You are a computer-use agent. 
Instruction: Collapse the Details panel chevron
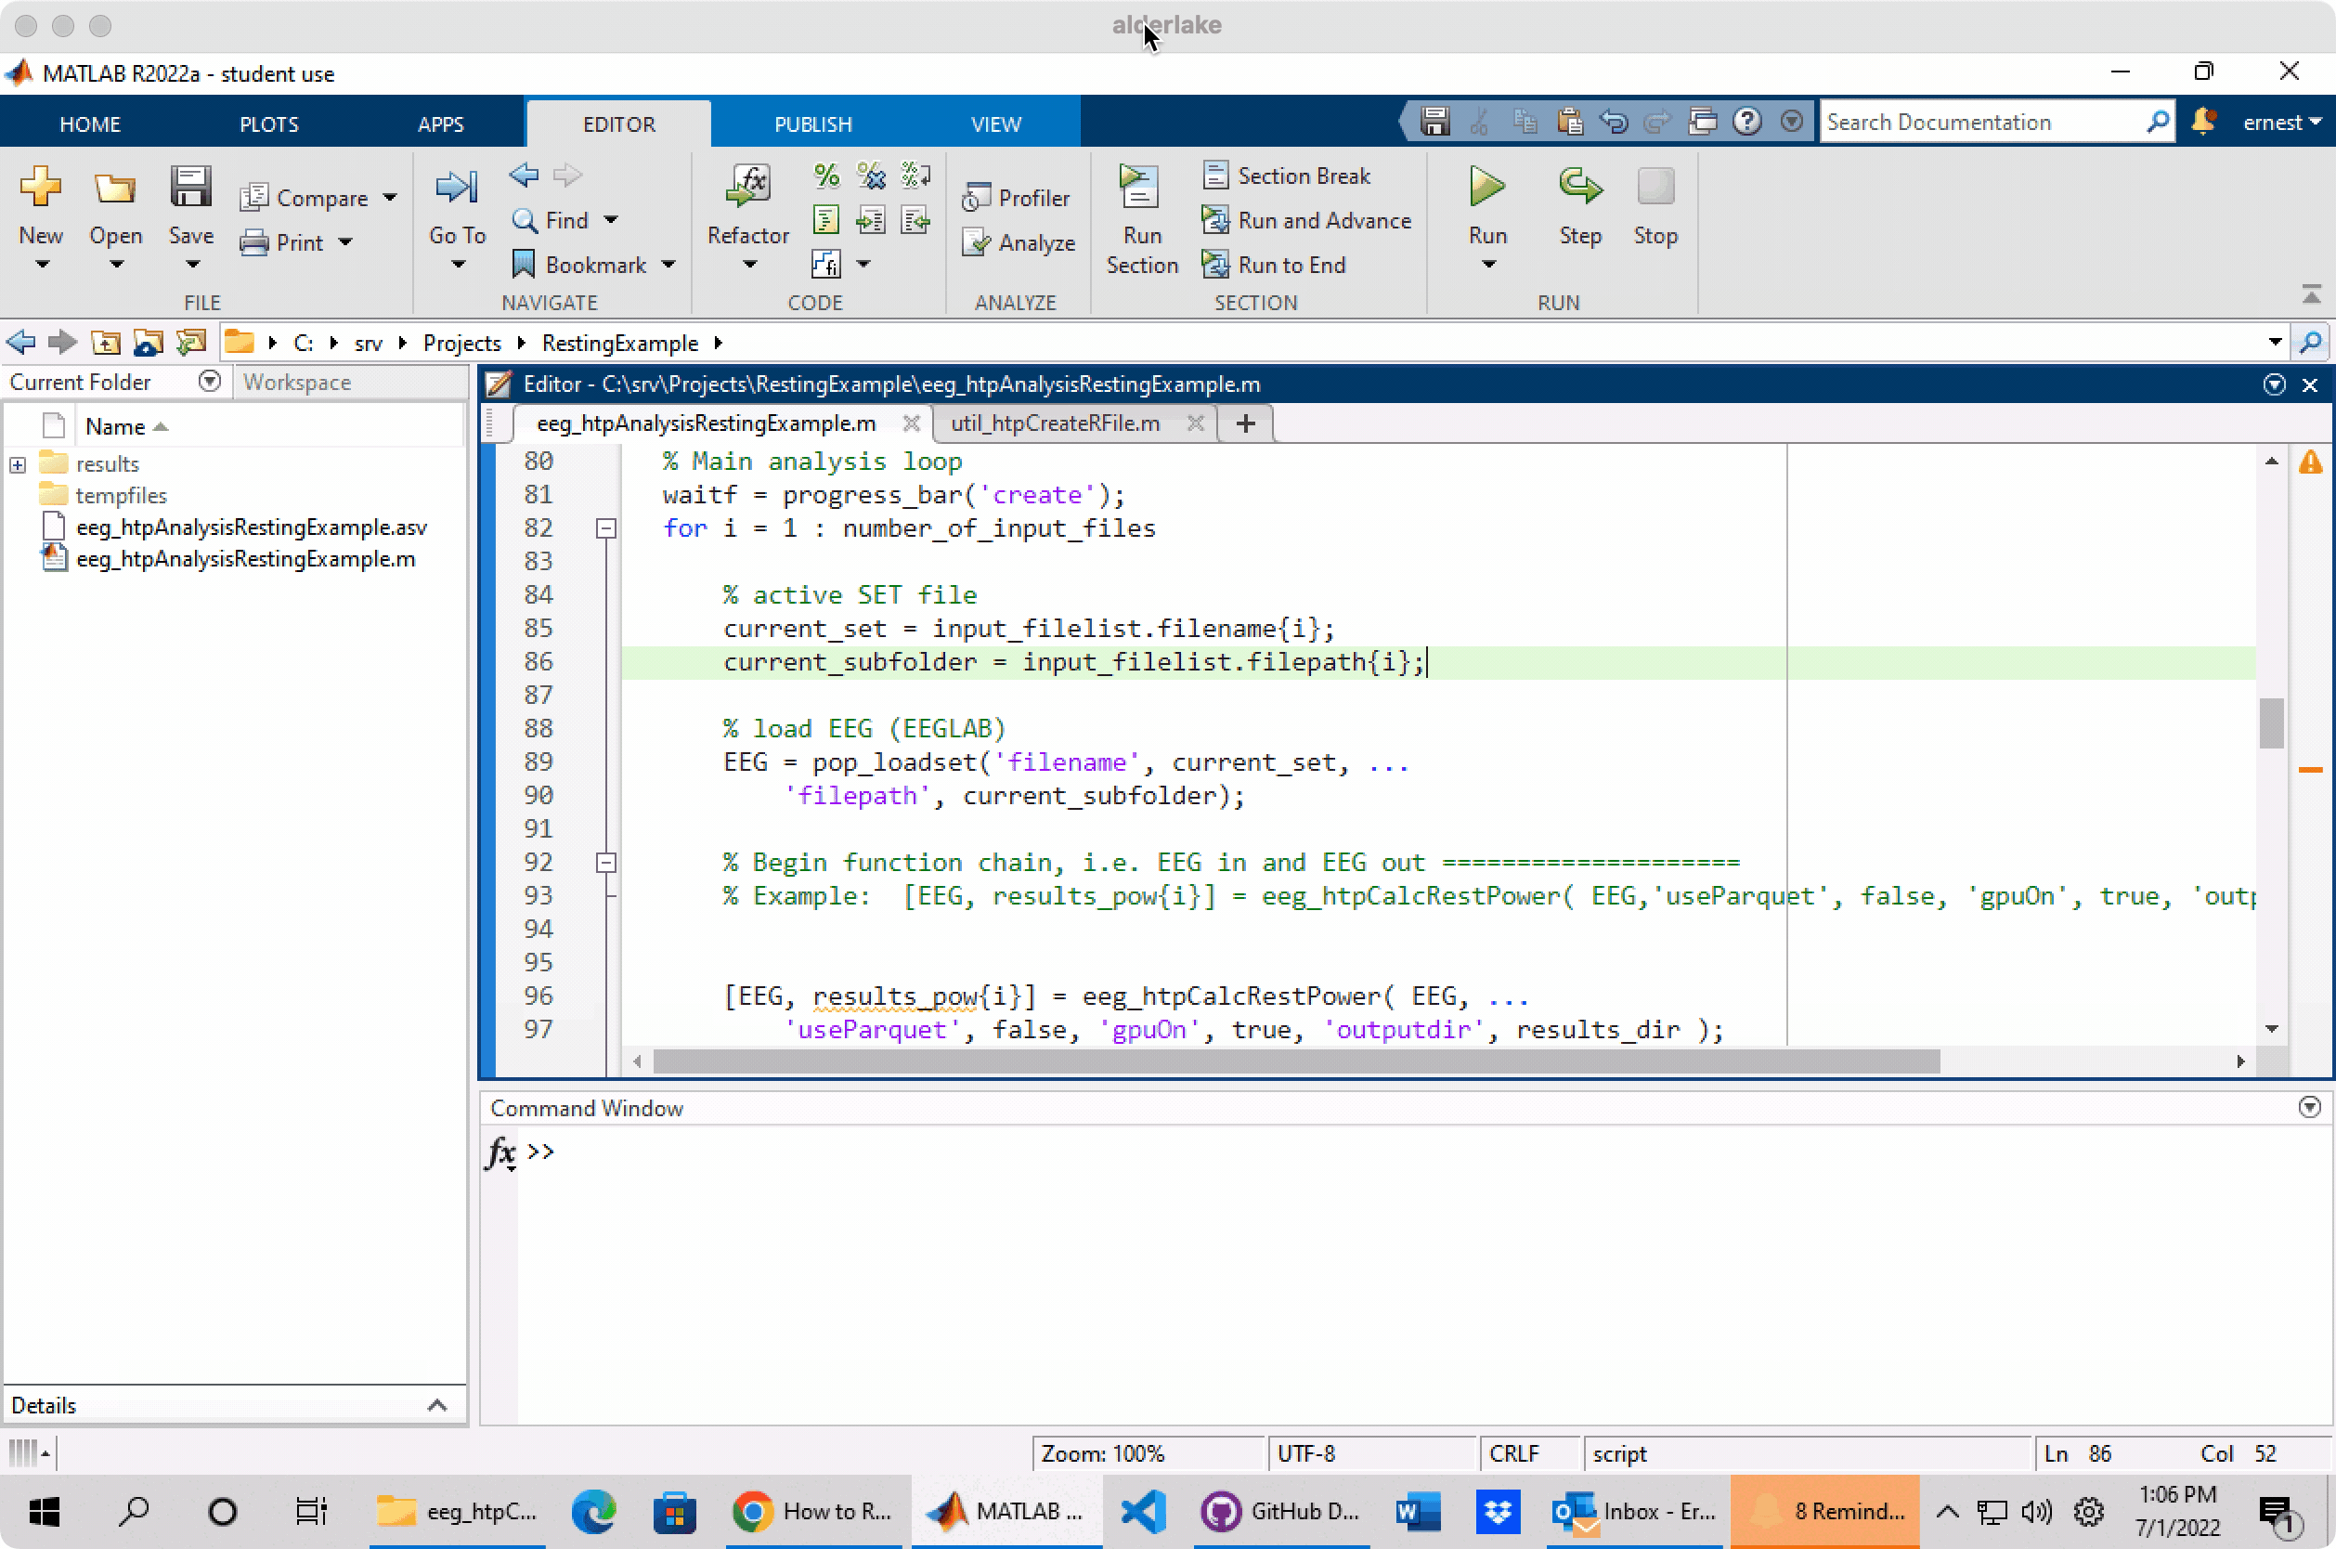point(436,1405)
